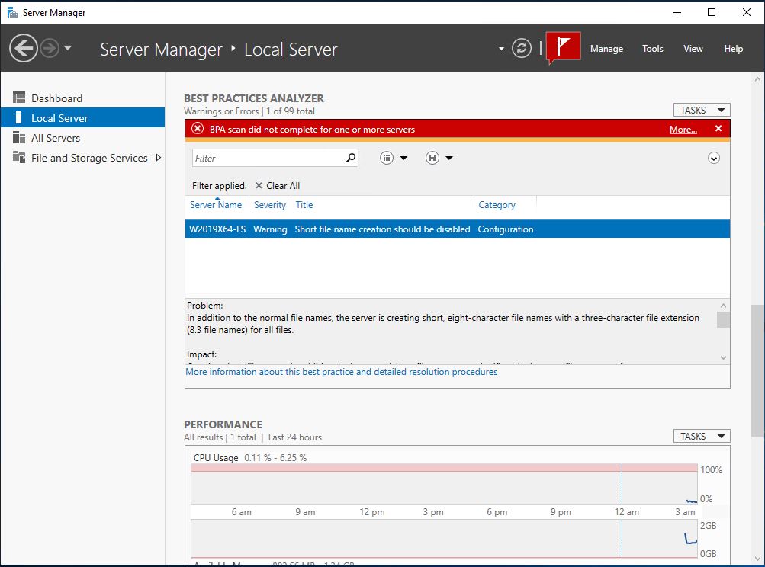Open Best Practices Analyzer TASKS dropdown
The height and width of the screenshot is (567, 765).
click(702, 111)
